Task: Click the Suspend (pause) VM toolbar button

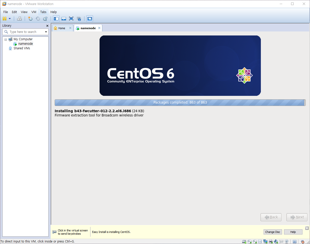Action: [5, 19]
